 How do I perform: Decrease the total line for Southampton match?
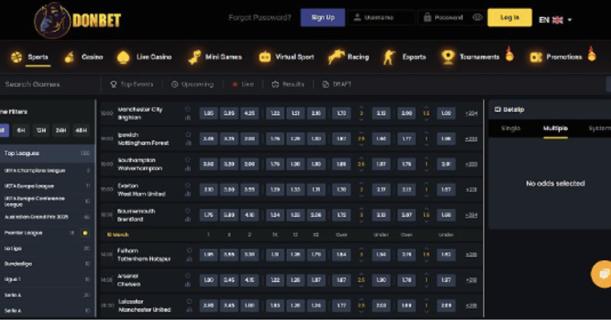(362, 170)
